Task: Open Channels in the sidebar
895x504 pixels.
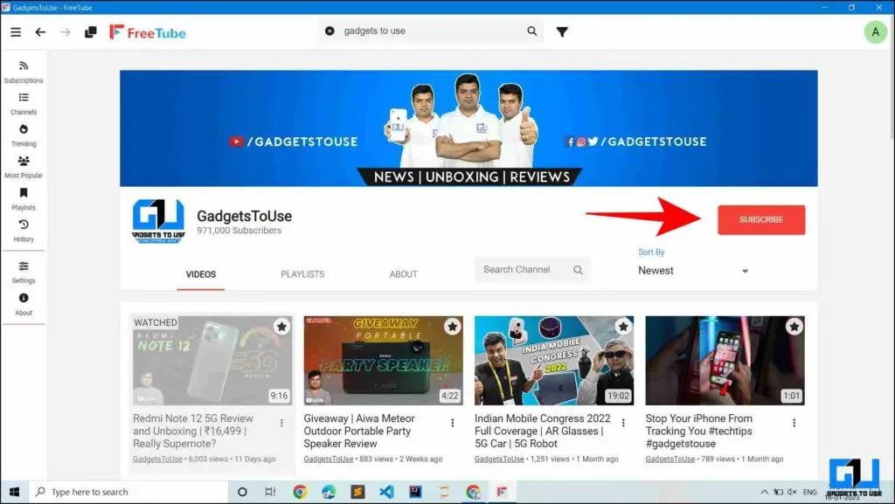Action: pyautogui.click(x=24, y=104)
